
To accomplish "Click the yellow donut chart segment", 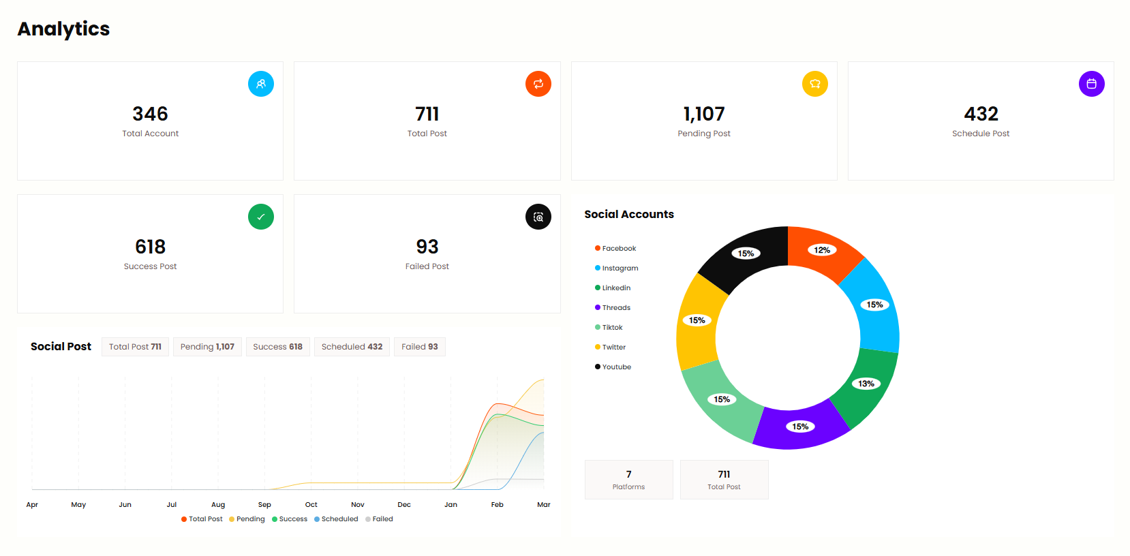I will (698, 322).
